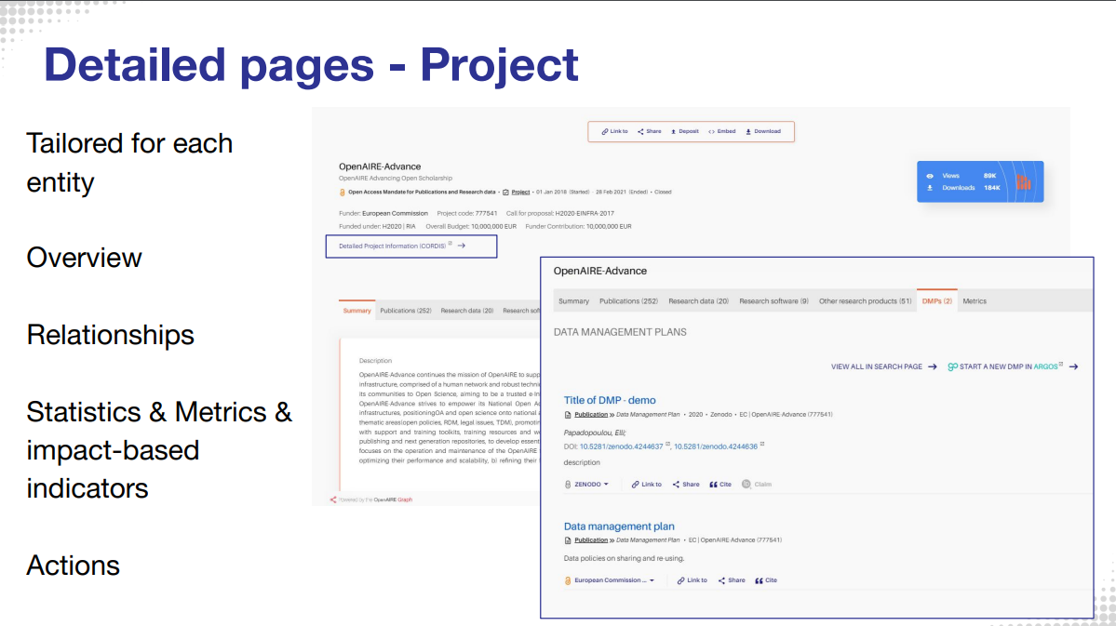Image resolution: width=1116 pixels, height=626 pixels.
Task: Expand the ZENODO source dropdown
Action: pos(591,485)
